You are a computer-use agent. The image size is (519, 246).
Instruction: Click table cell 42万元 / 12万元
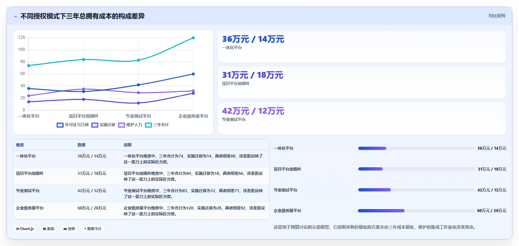coord(92,191)
